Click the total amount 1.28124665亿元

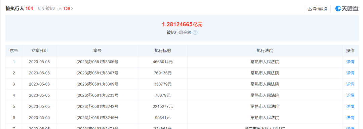click(x=182, y=24)
